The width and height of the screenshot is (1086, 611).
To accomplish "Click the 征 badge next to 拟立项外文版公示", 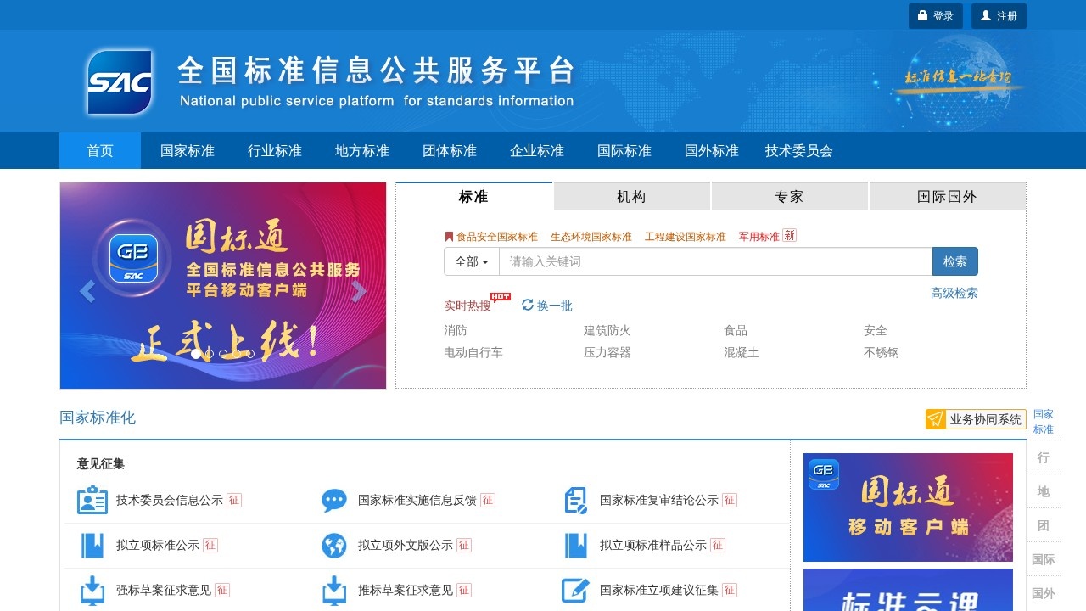I will click(x=464, y=546).
